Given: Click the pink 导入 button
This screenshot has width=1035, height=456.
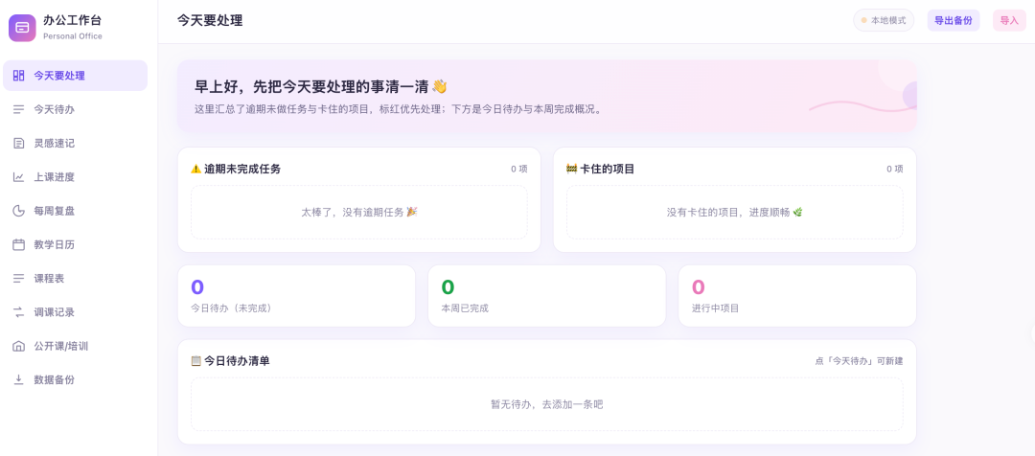Looking at the screenshot, I should tap(1009, 20).
